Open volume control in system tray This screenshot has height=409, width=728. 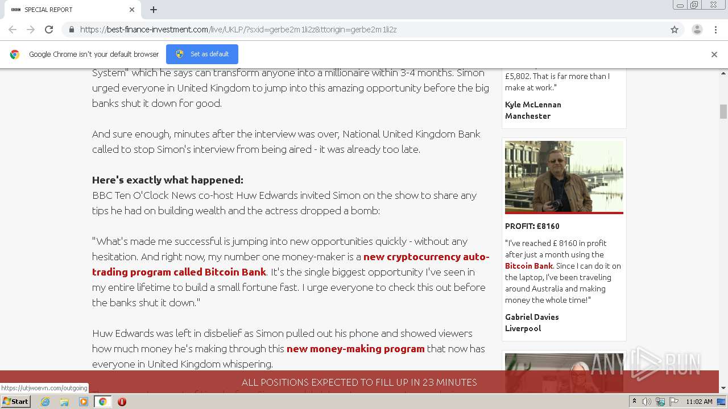pyautogui.click(x=647, y=402)
